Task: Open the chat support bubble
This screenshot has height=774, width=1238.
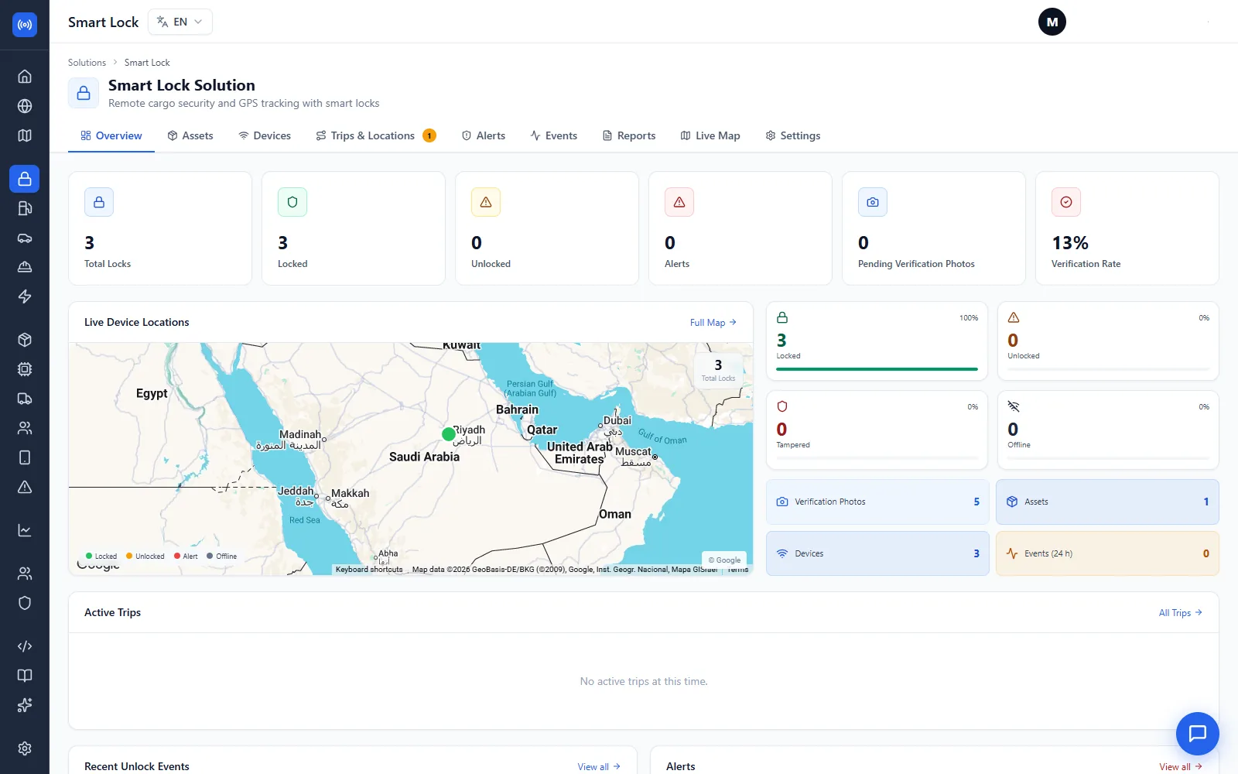Action: coord(1198,734)
